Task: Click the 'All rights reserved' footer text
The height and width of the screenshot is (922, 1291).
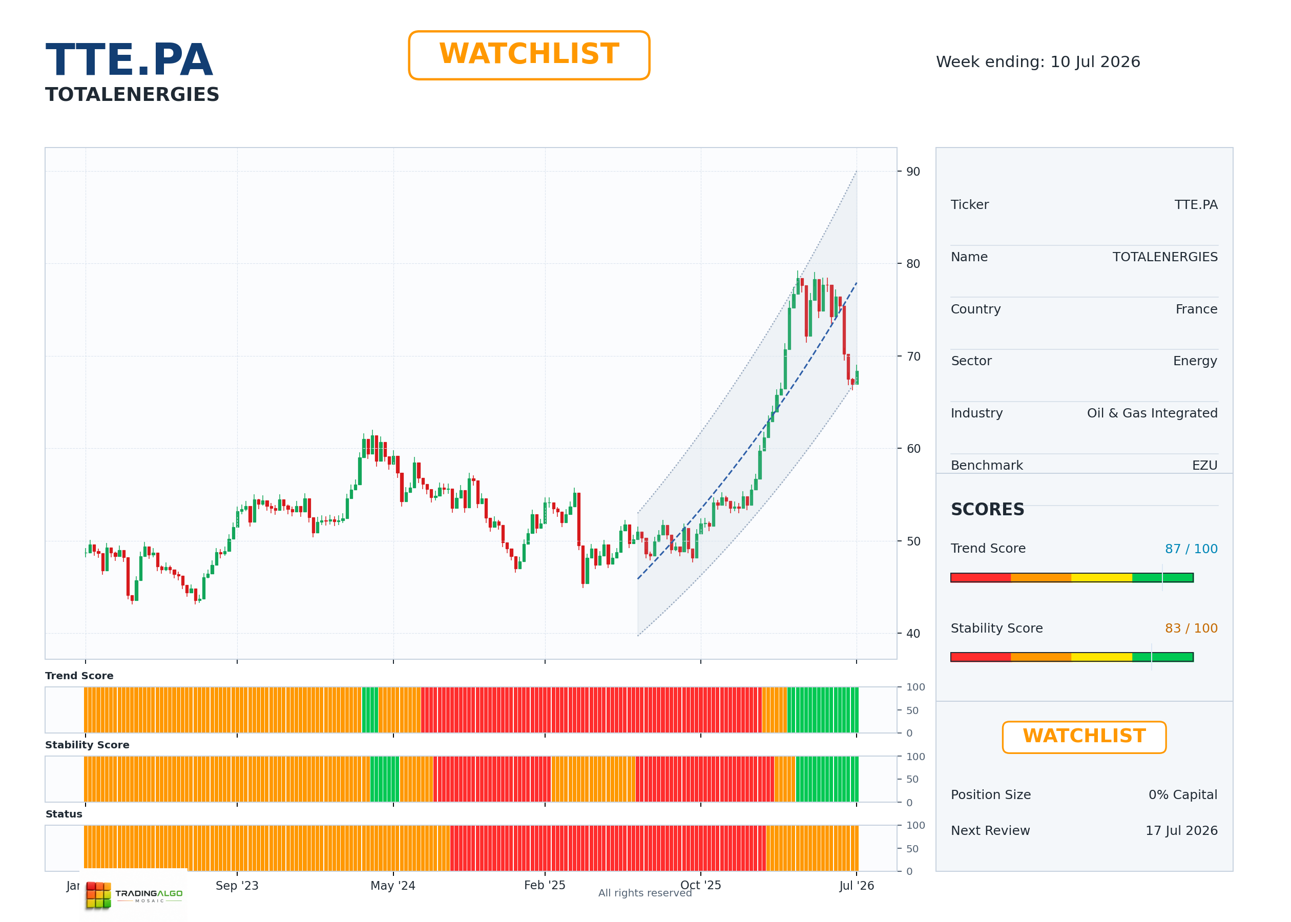Action: (645, 893)
